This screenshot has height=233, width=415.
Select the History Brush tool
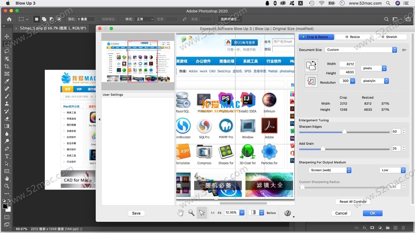click(7, 111)
